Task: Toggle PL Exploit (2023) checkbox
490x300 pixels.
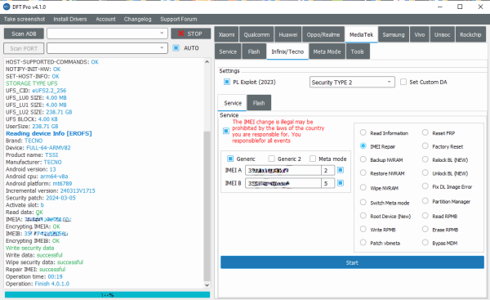Action: (227, 82)
